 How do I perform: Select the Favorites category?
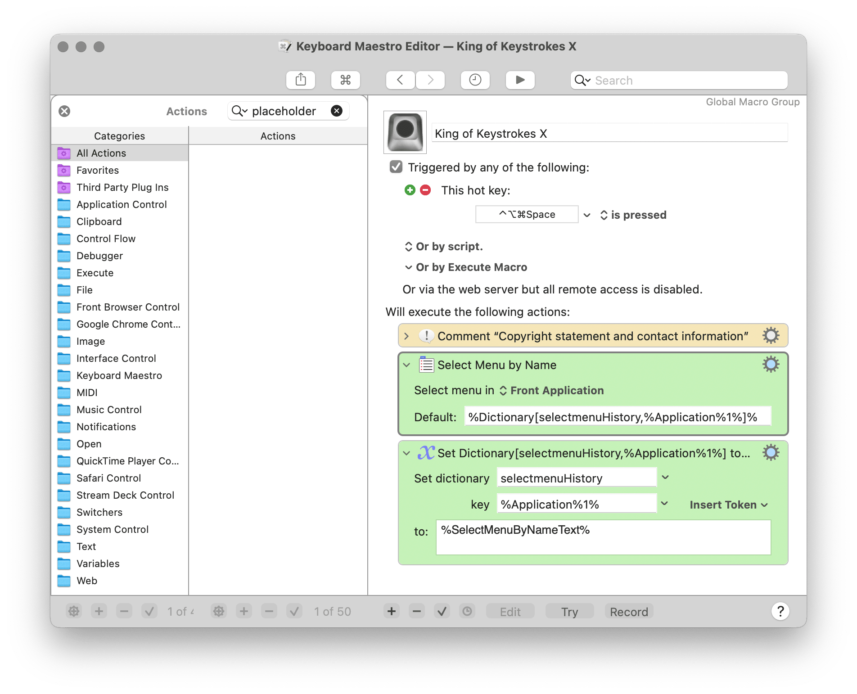tap(120, 170)
